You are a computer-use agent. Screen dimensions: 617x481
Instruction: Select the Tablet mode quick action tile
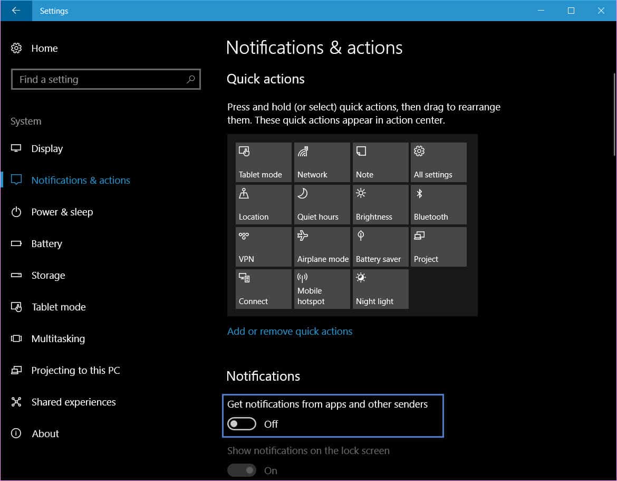pyautogui.click(x=263, y=162)
